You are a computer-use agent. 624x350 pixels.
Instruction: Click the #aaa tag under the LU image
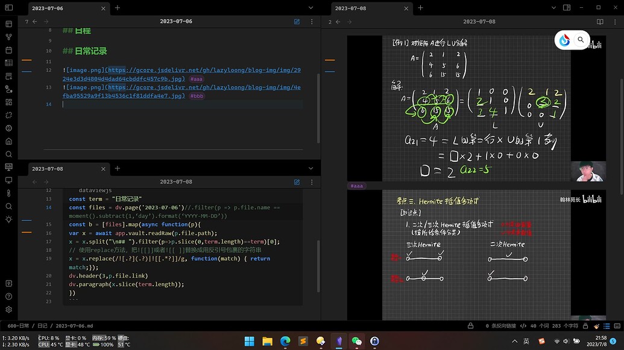tap(356, 186)
